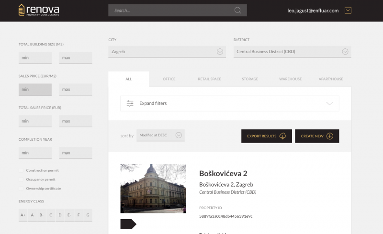Click the search magnifier icon
The image size is (383, 234).
[237, 10]
